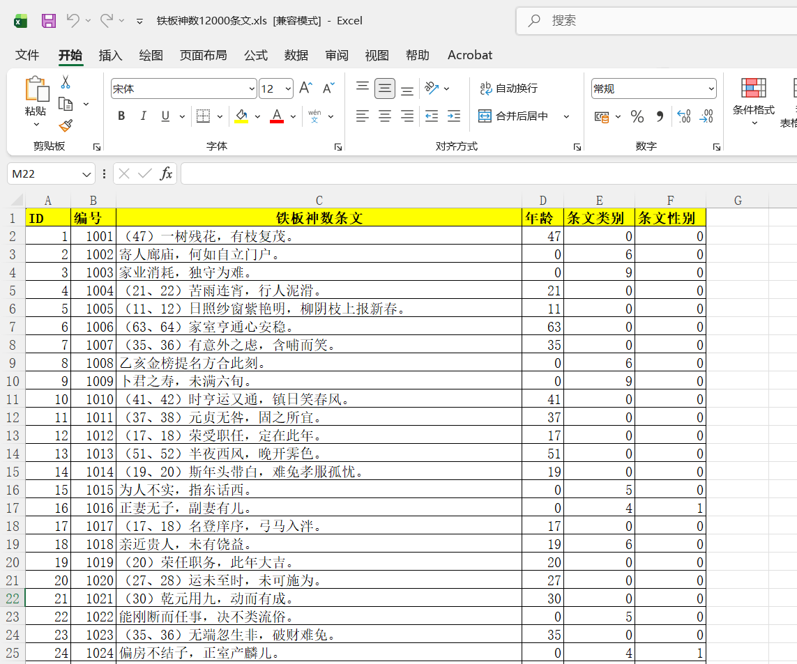Toggle center horizontal alignment

click(385, 116)
